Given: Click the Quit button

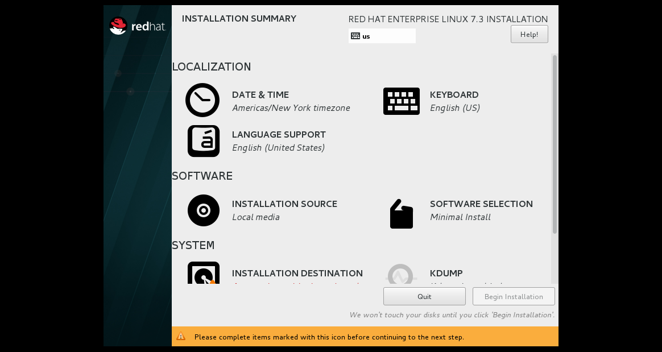Looking at the screenshot, I should pyautogui.click(x=424, y=296).
